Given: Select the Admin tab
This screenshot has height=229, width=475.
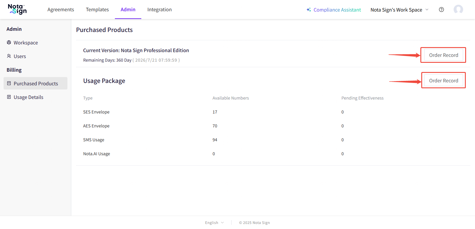Looking at the screenshot, I should coord(128,9).
